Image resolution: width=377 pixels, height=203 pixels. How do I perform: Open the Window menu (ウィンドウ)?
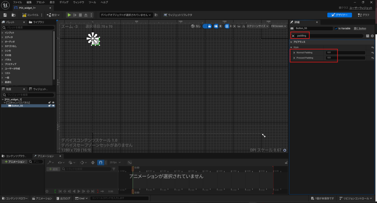tap(78, 2)
